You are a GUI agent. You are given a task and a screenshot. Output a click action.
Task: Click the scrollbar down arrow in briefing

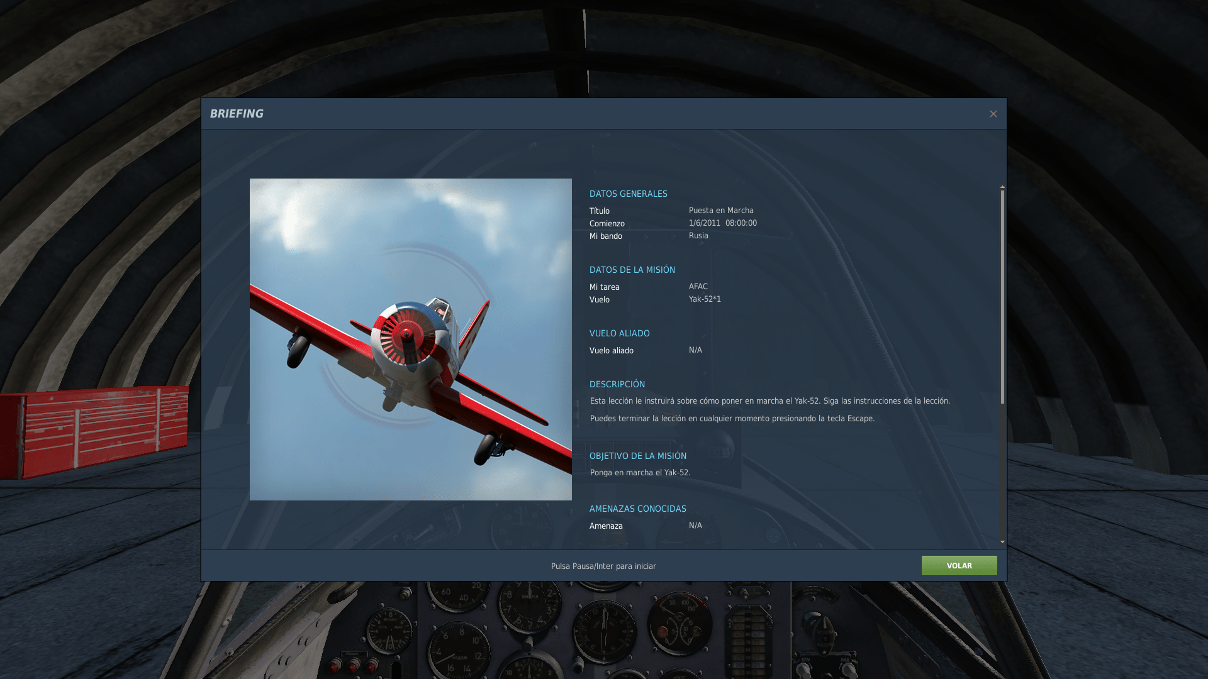coord(1002,541)
